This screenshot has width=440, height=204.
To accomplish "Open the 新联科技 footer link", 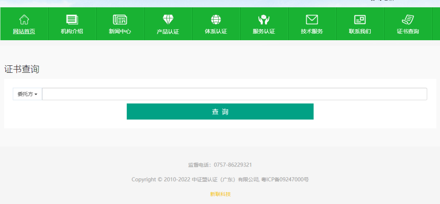I will coord(220,194).
